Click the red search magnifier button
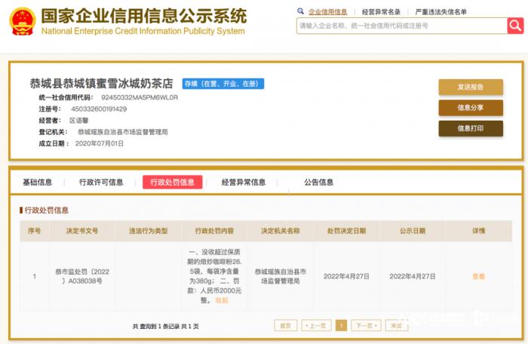The image size is (528, 344). coord(515,26)
